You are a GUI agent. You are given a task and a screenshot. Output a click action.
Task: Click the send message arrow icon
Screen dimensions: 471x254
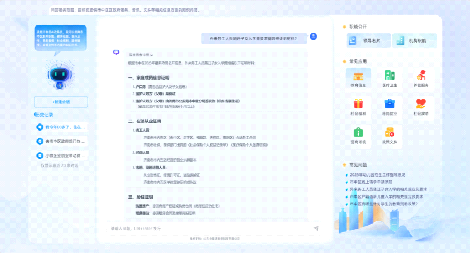coord(316,228)
